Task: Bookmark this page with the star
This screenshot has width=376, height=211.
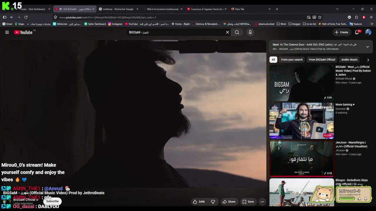Action: [320, 17]
